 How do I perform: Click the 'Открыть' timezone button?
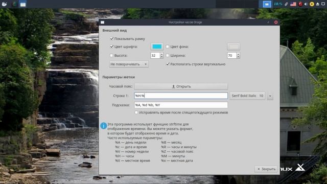tap(181, 86)
